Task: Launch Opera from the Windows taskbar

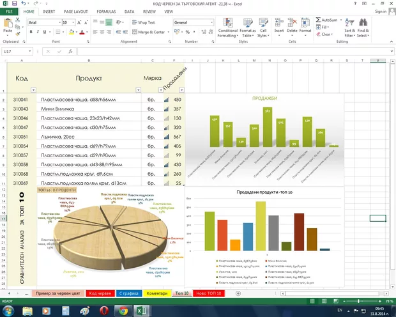Action: click(103, 310)
